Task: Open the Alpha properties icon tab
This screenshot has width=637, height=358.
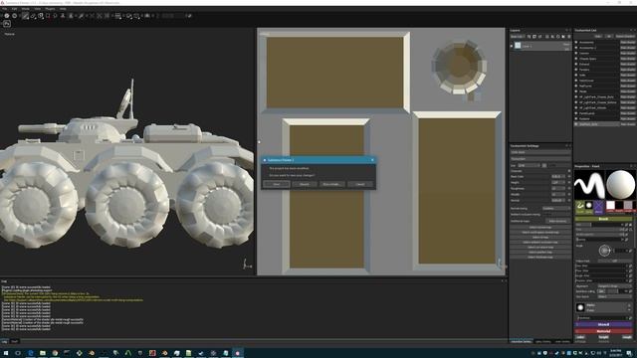Action: click(x=589, y=206)
